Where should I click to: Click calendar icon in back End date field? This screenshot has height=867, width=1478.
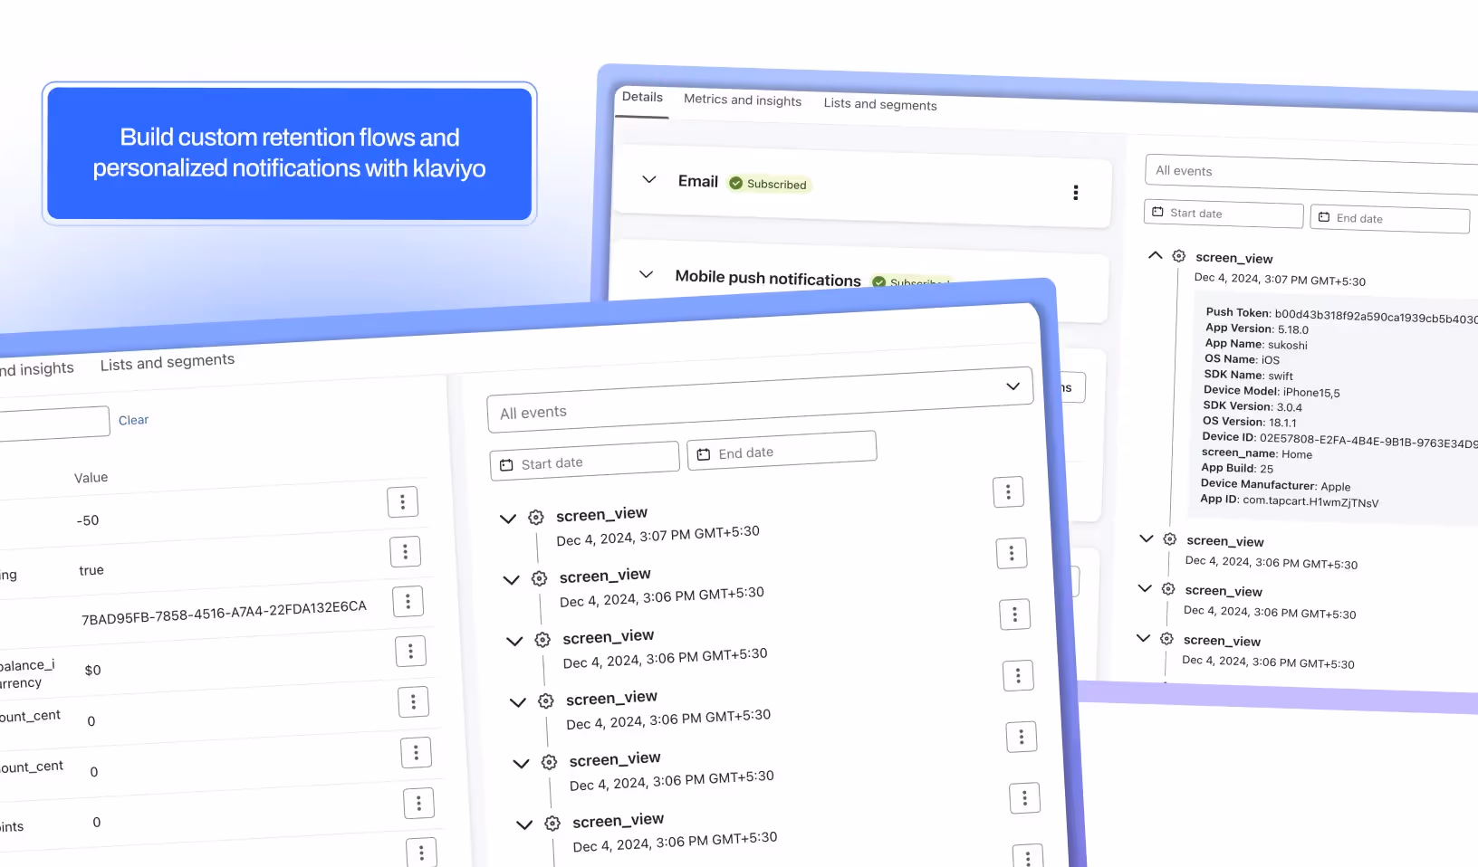[1324, 217]
